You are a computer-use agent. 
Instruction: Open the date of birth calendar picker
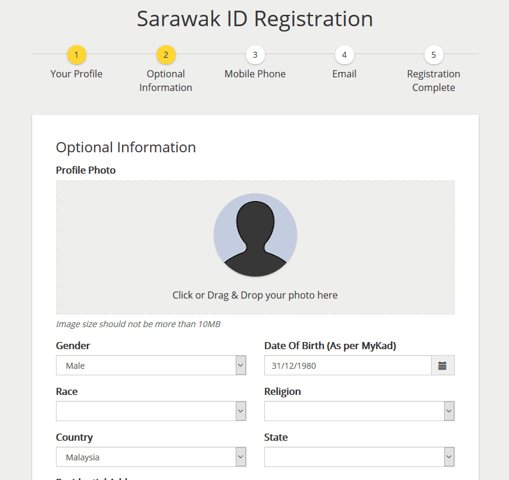(x=442, y=366)
